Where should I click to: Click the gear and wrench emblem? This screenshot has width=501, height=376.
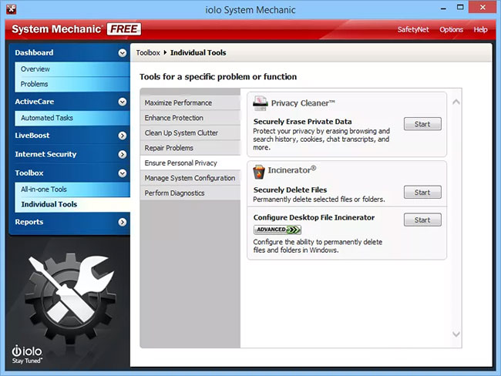click(x=71, y=300)
